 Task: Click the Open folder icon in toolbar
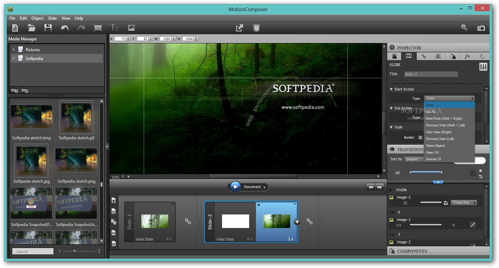click(32, 28)
